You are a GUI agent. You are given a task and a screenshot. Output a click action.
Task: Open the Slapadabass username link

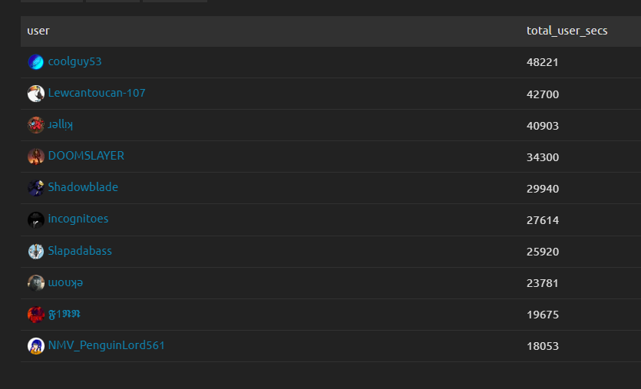point(80,251)
